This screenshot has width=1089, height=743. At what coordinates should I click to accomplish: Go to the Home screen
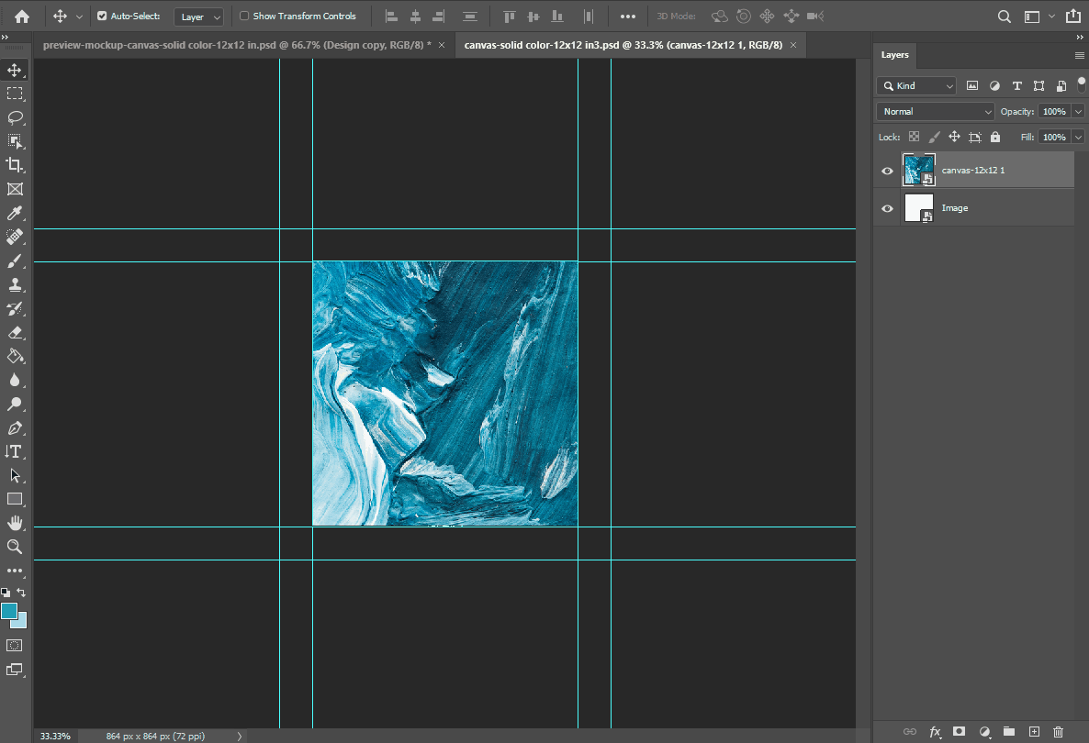22,16
